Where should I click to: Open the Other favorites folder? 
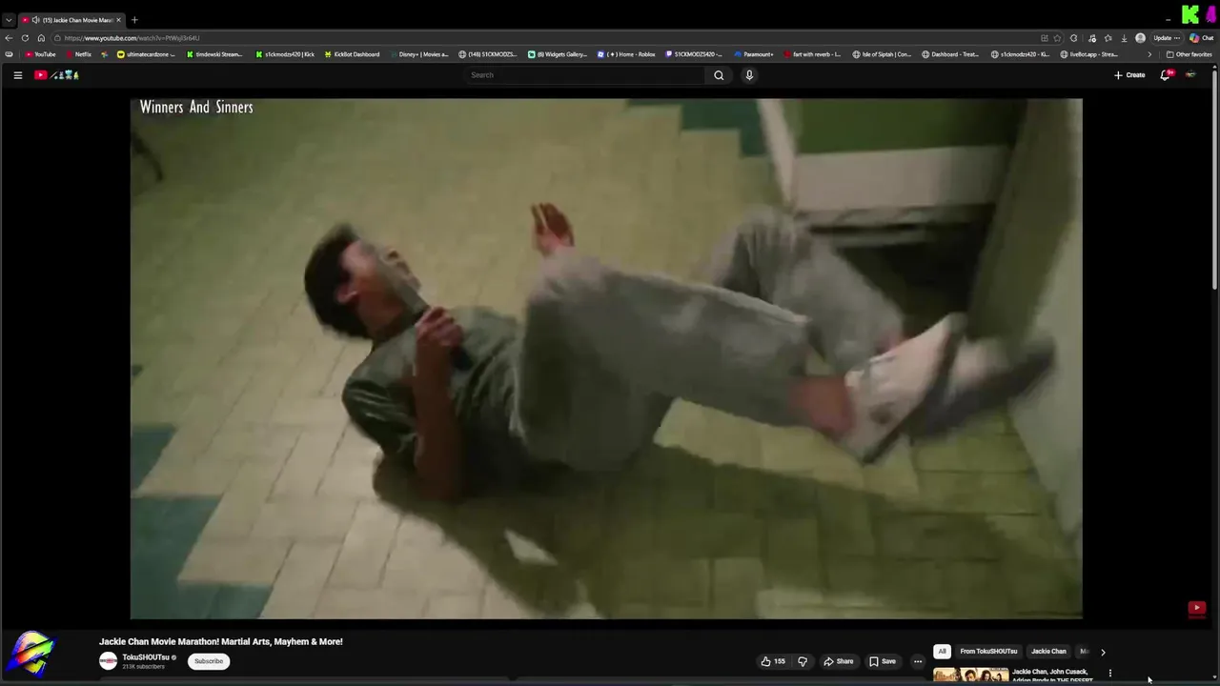click(x=1189, y=54)
